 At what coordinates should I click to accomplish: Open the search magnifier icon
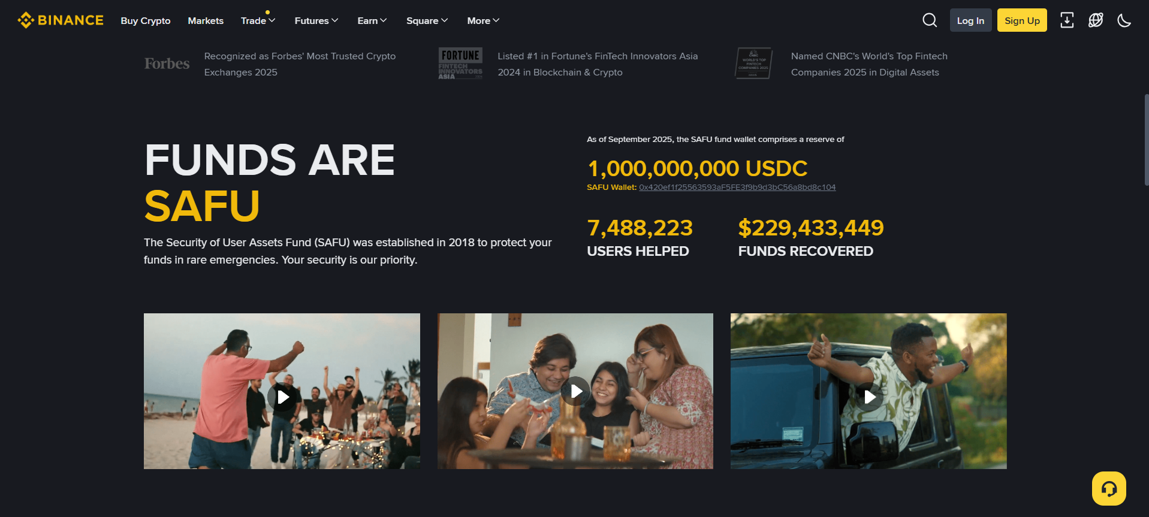pyautogui.click(x=929, y=20)
